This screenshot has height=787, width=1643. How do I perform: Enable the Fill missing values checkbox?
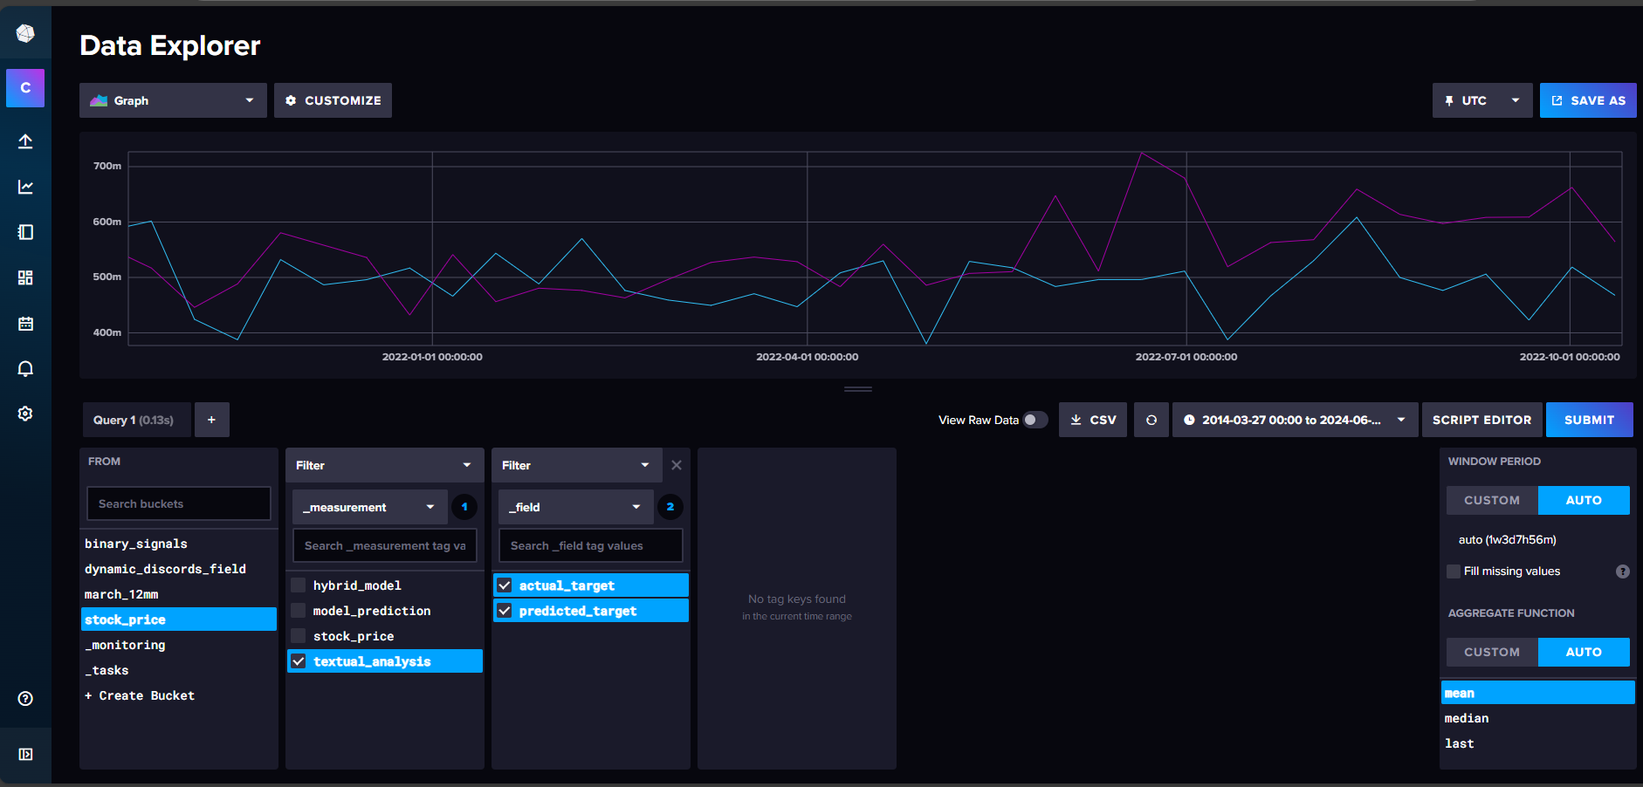1454,571
